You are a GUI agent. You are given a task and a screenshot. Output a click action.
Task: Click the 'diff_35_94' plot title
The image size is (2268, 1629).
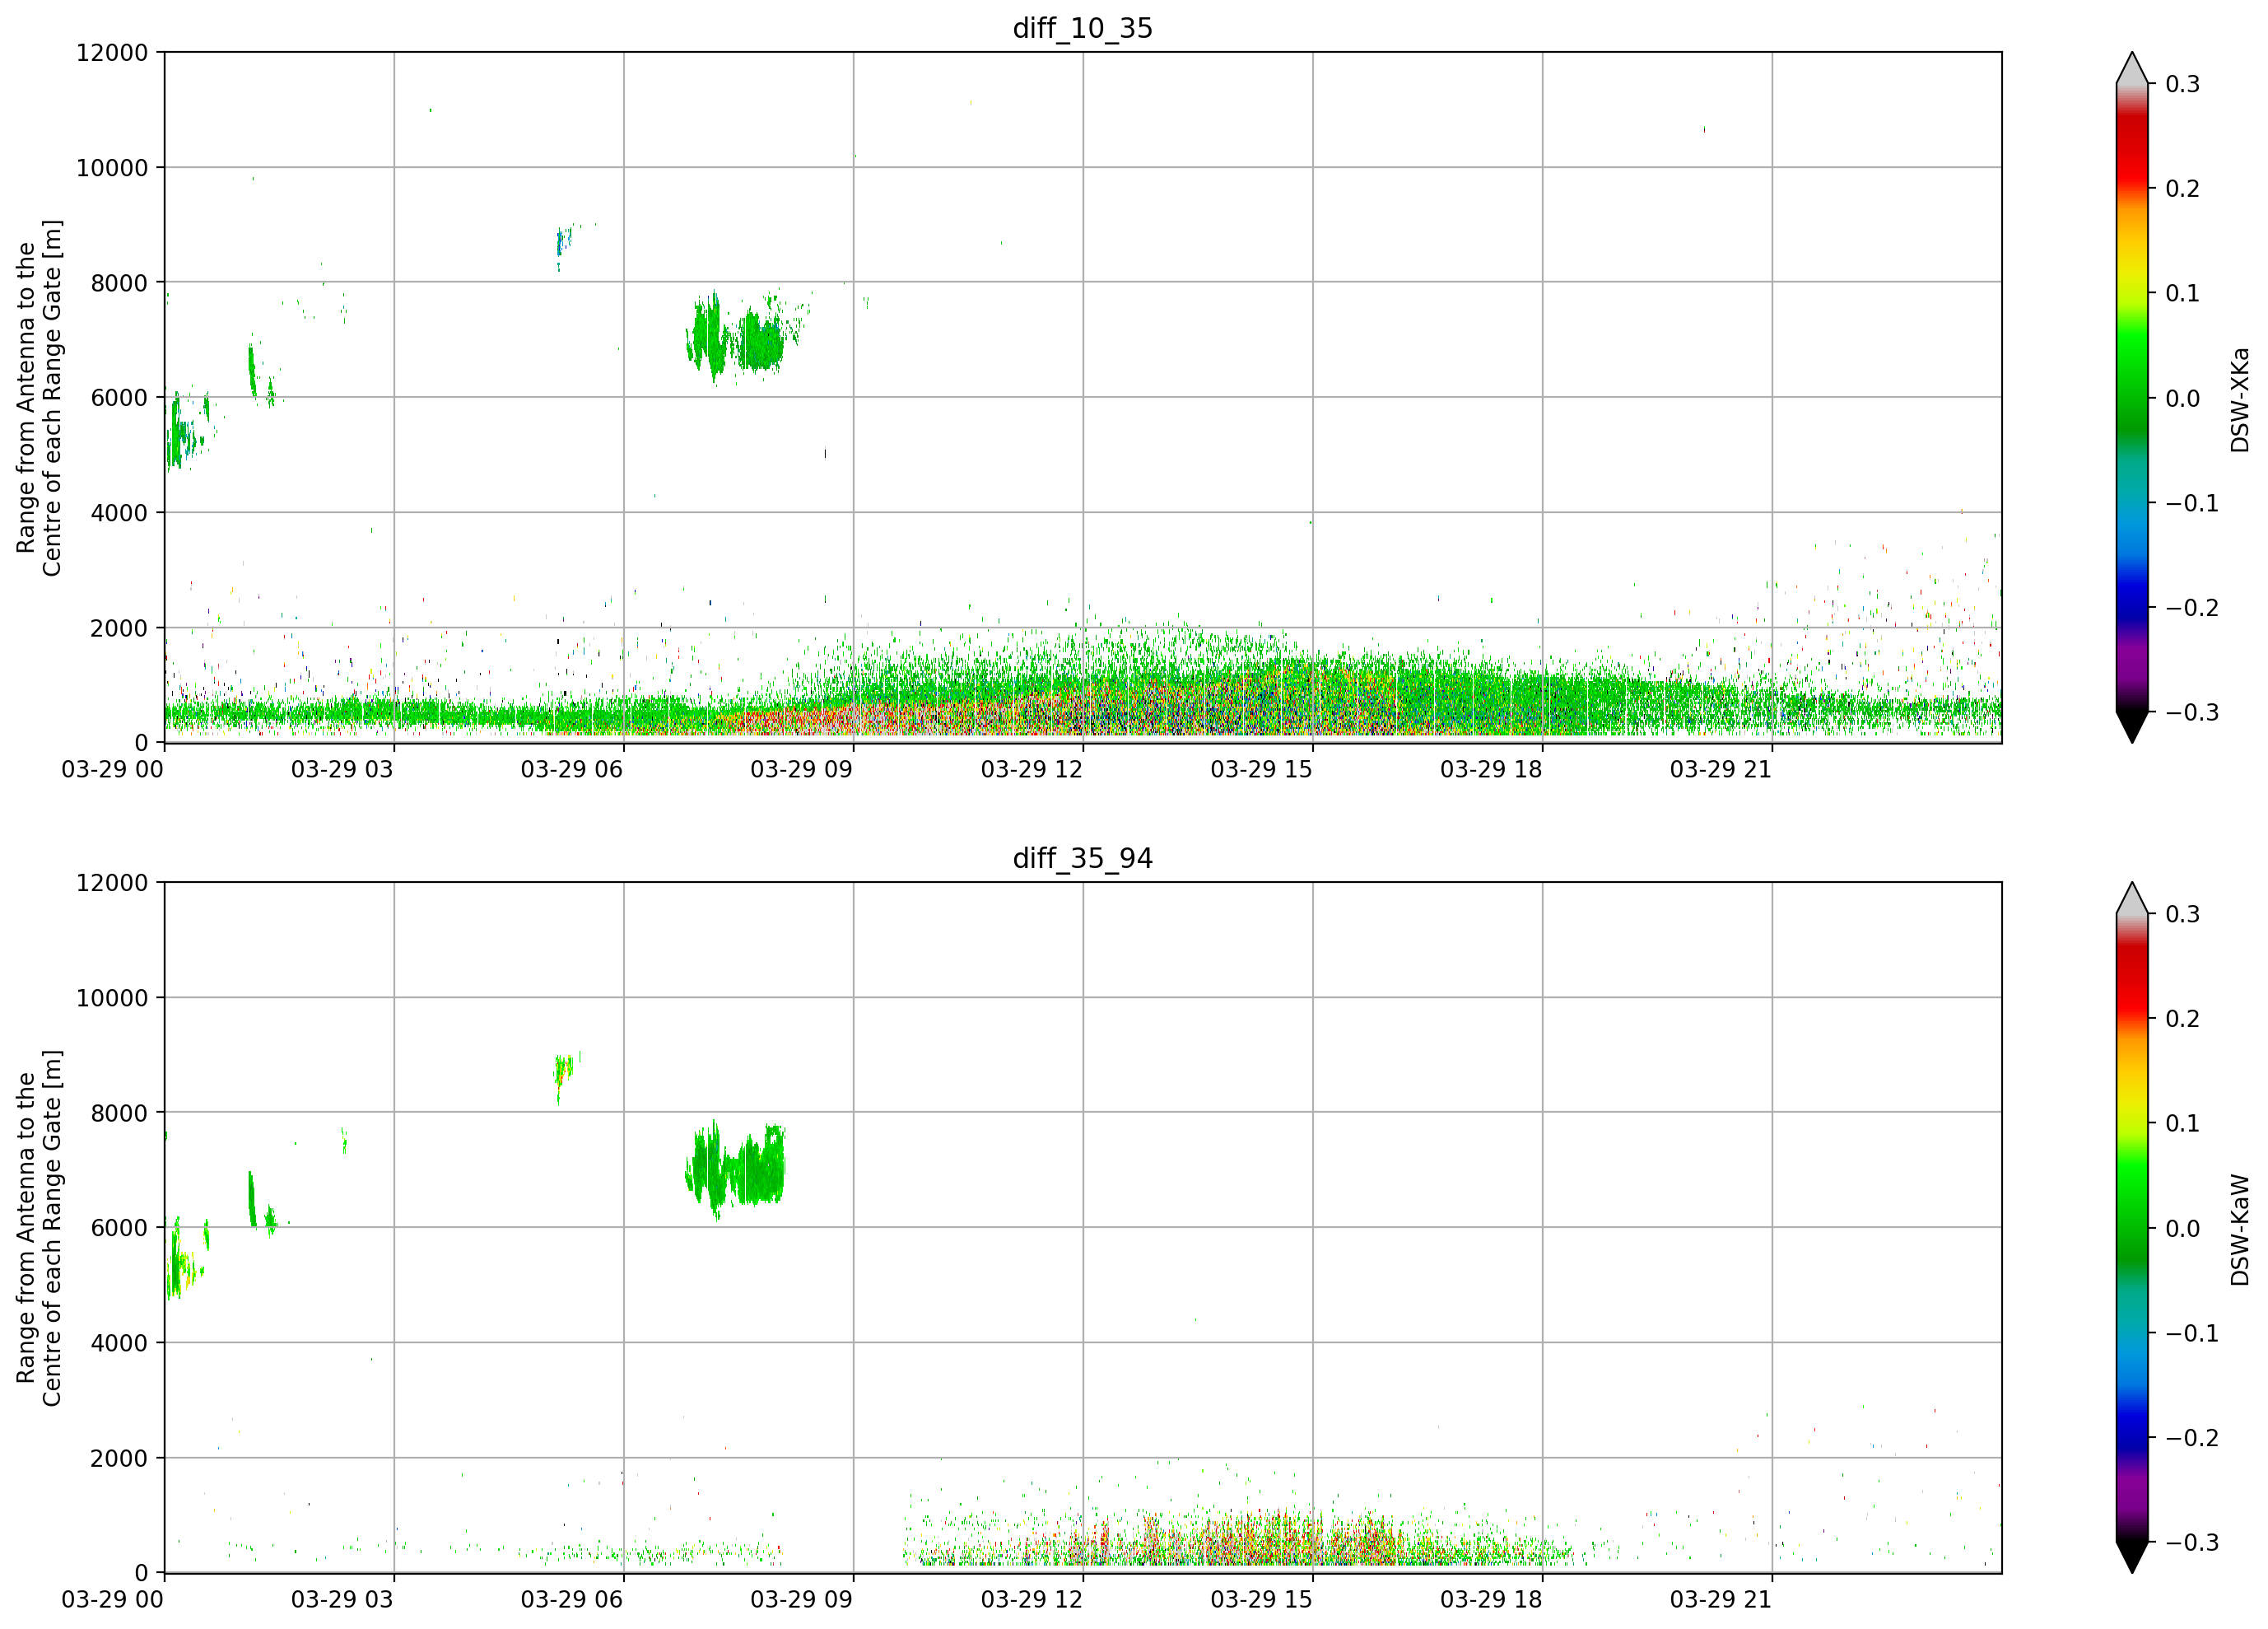[x=1083, y=858]
